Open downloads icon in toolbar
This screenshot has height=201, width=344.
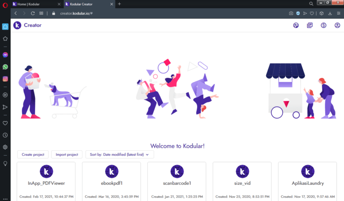pyautogui.click(x=330, y=13)
